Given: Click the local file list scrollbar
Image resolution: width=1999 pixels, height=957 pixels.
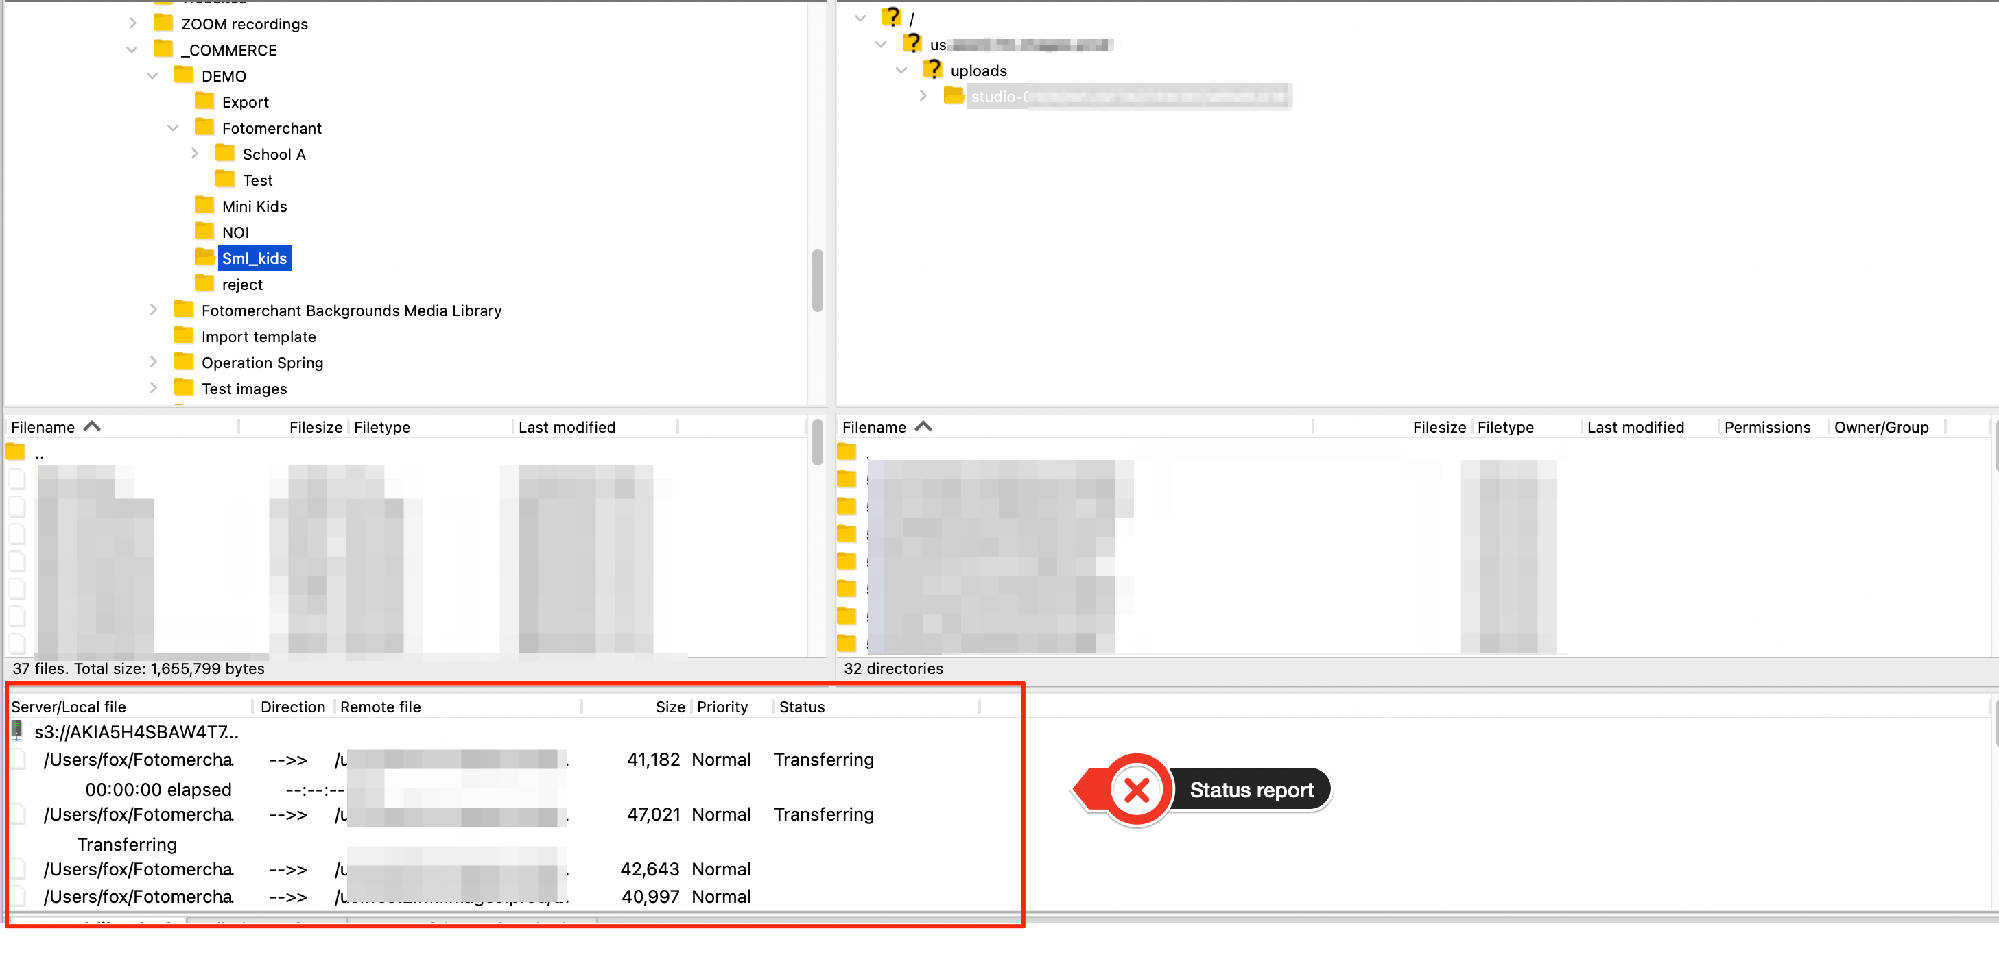Looking at the screenshot, I should pos(817,442).
